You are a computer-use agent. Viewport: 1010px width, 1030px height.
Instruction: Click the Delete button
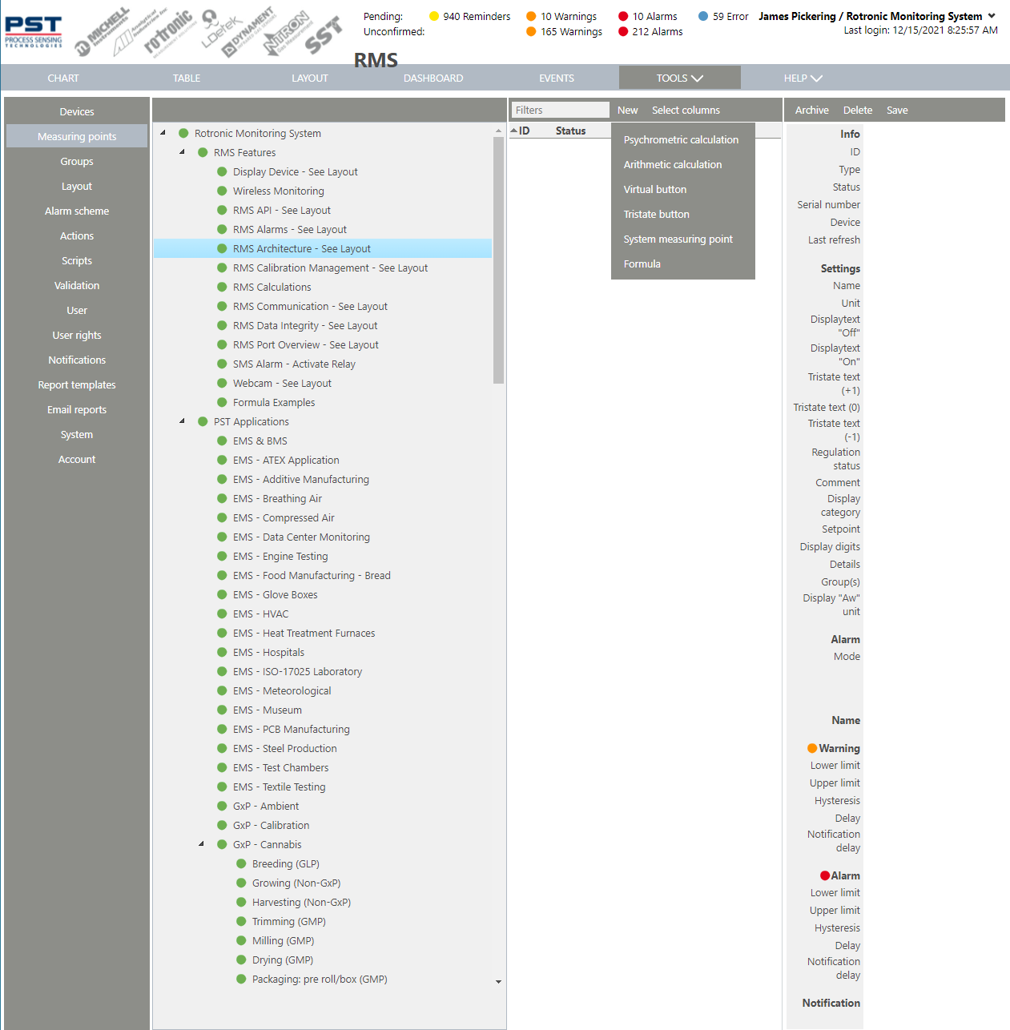pos(858,110)
